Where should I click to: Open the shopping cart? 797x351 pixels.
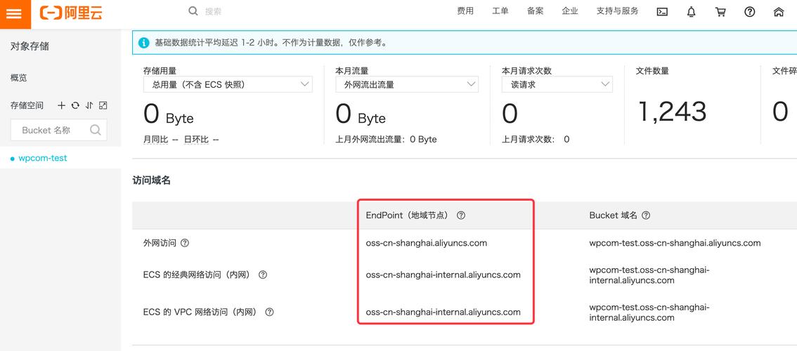point(720,12)
